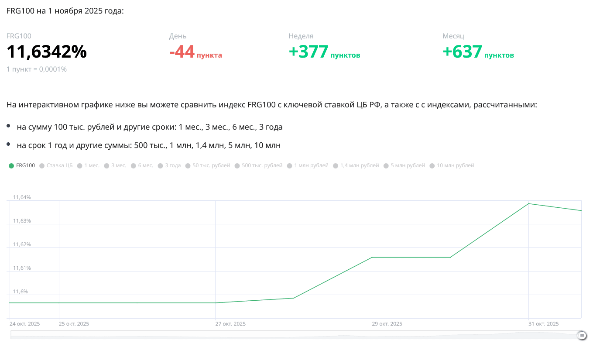Enable the 6 мес. legend item
This screenshot has height=347, width=593.
(x=145, y=165)
